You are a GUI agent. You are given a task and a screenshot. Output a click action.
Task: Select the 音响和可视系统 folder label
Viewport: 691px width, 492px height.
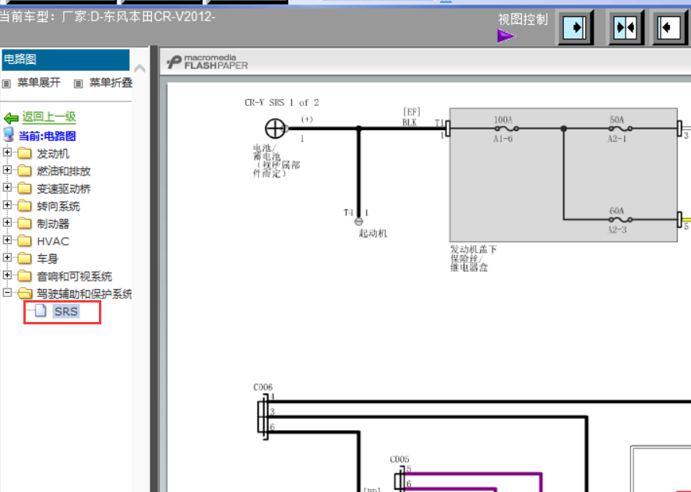click(74, 276)
